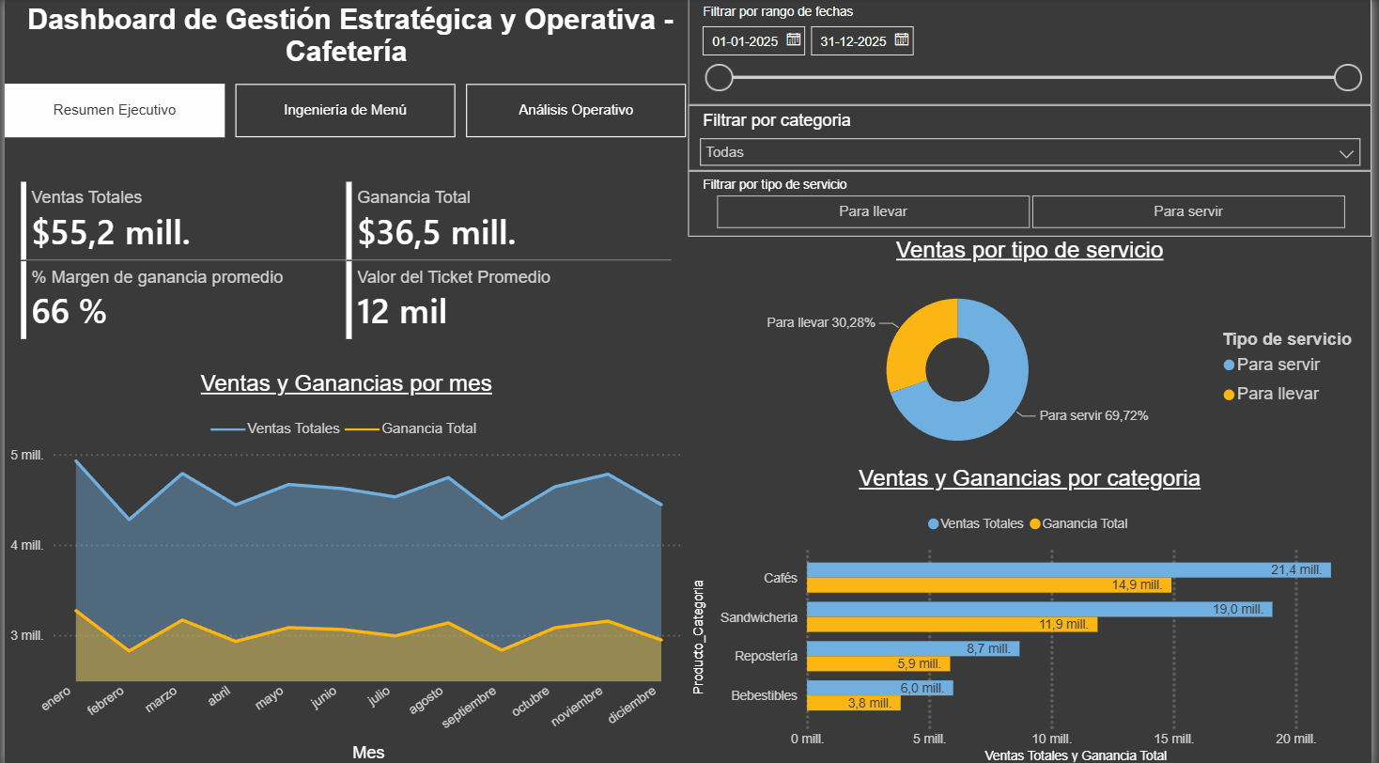The height and width of the screenshot is (763, 1379).
Task: Click the 12 mil ticket promedio value
Action: point(402,312)
